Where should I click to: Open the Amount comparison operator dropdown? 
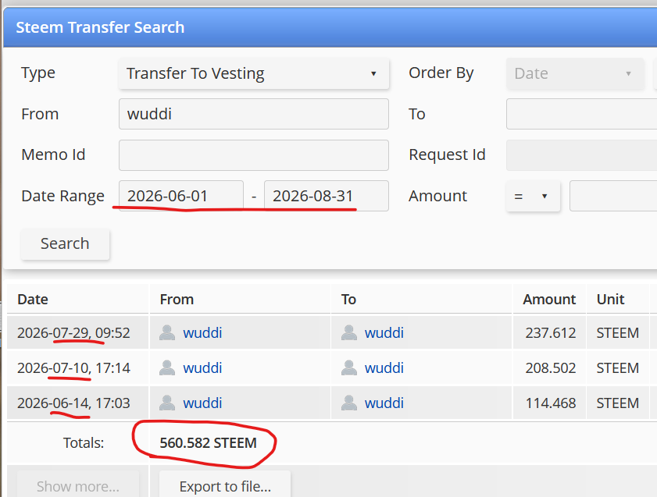pos(533,196)
